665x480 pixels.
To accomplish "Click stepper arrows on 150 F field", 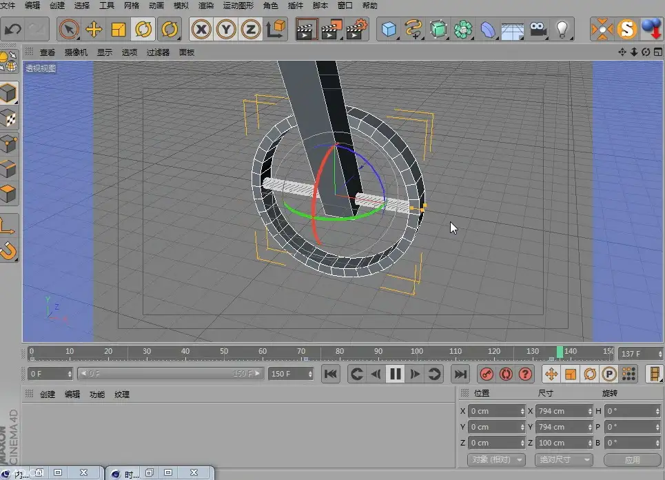I will [310, 374].
